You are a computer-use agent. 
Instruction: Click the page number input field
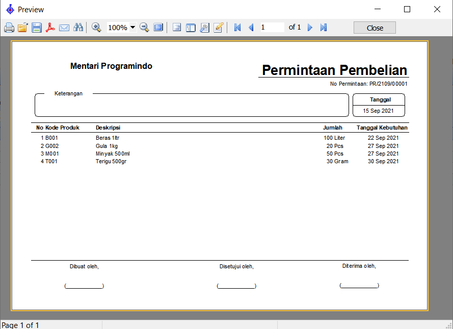pos(272,28)
